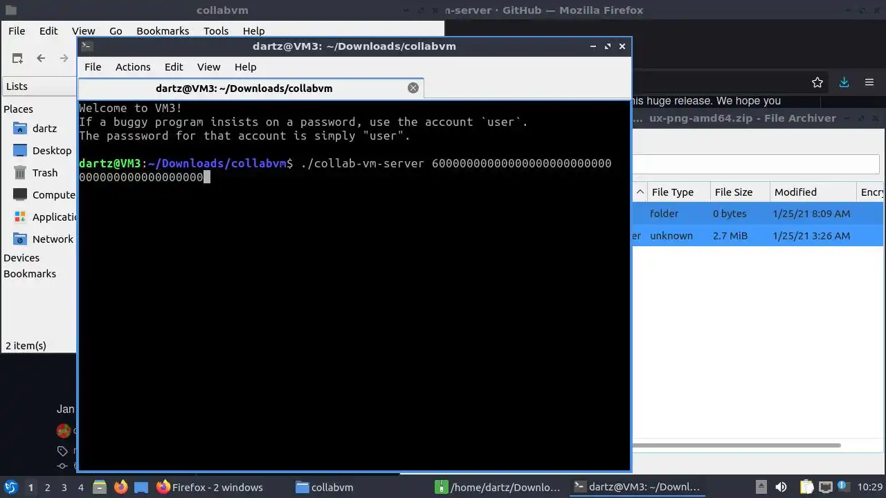Open View menu in the collabvm file manager
The width and height of the screenshot is (886, 498).
point(83,31)
